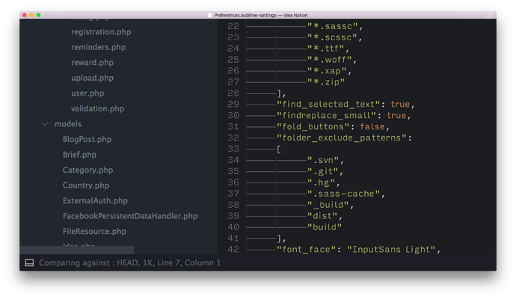
Task: Select ExternalAuth.php in the file tree
Action: pyautogui.click(x=95, y=201)
